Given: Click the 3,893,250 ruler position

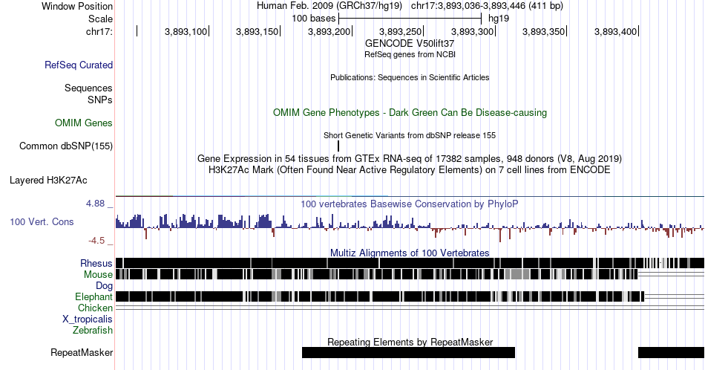Looking at the screenshot, I should (x=401, y=31).
